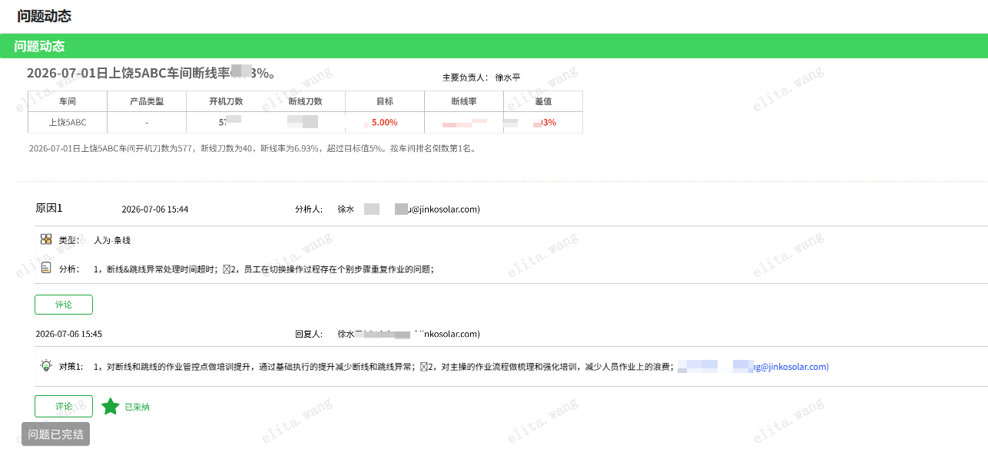Click the summary sentence below the table
988x455 pixels.
pyautogui.click(x=253, y=149)
